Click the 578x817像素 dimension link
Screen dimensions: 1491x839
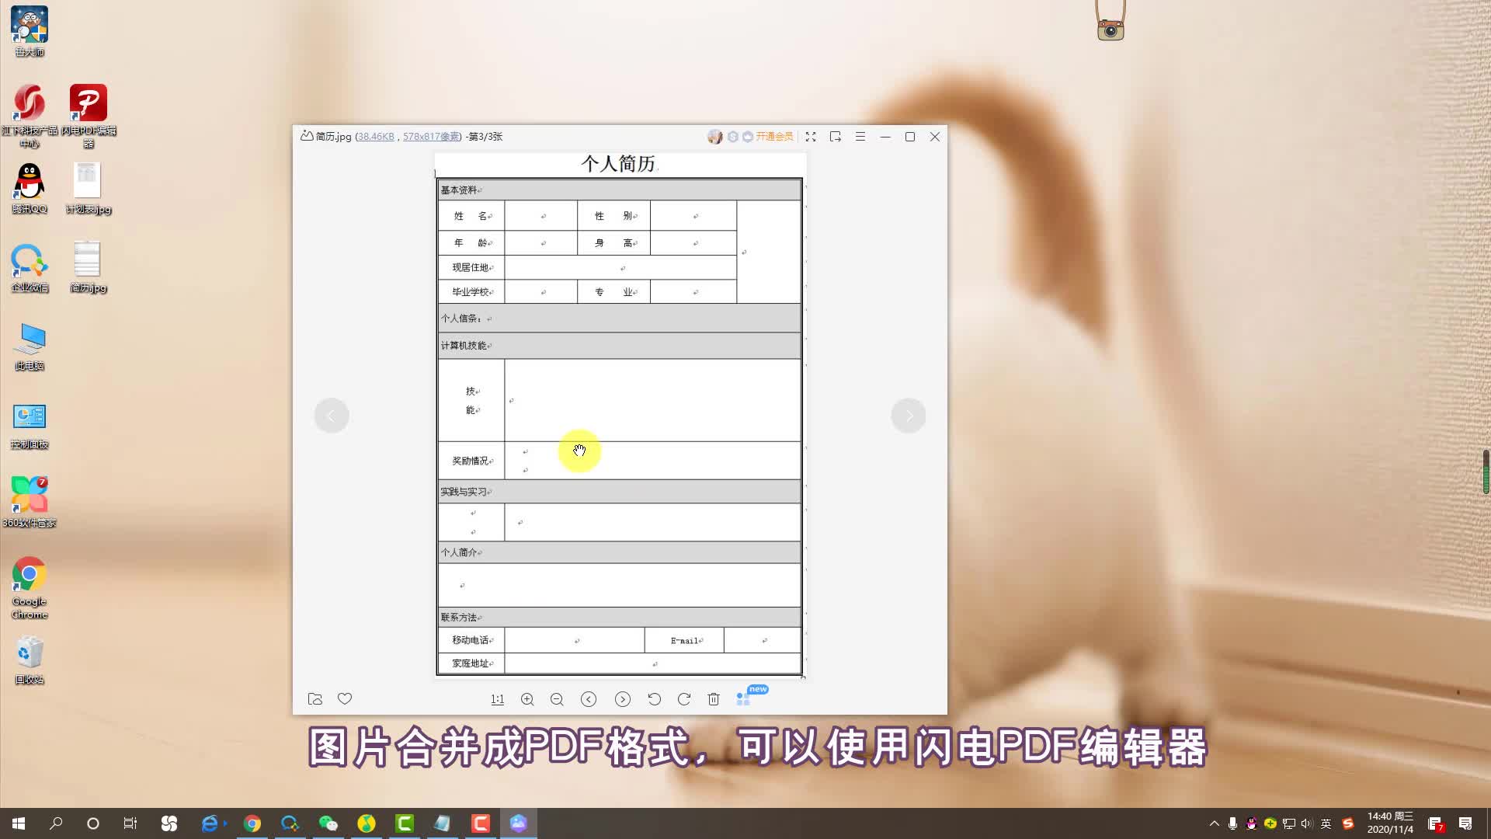tap(431, 137)
